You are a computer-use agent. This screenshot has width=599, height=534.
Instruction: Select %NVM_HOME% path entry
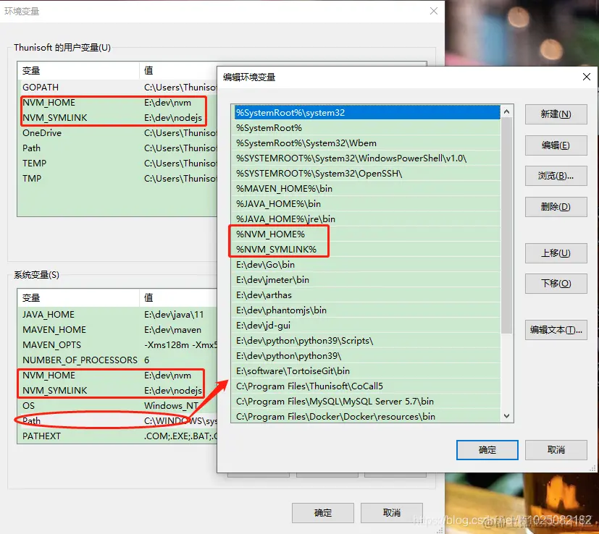pos(366,234)
